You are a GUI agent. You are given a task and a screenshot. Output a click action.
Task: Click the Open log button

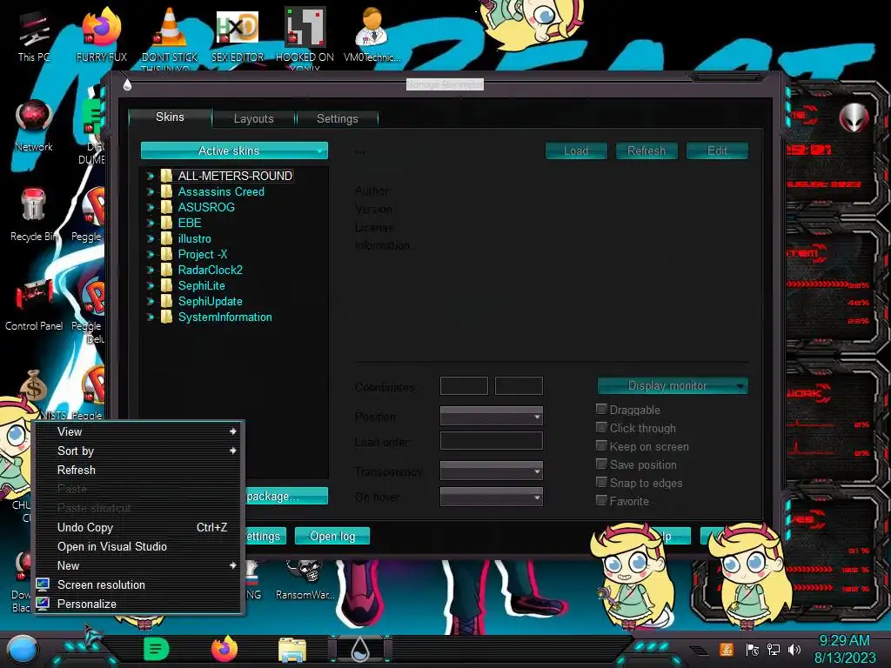pos(332,536)
